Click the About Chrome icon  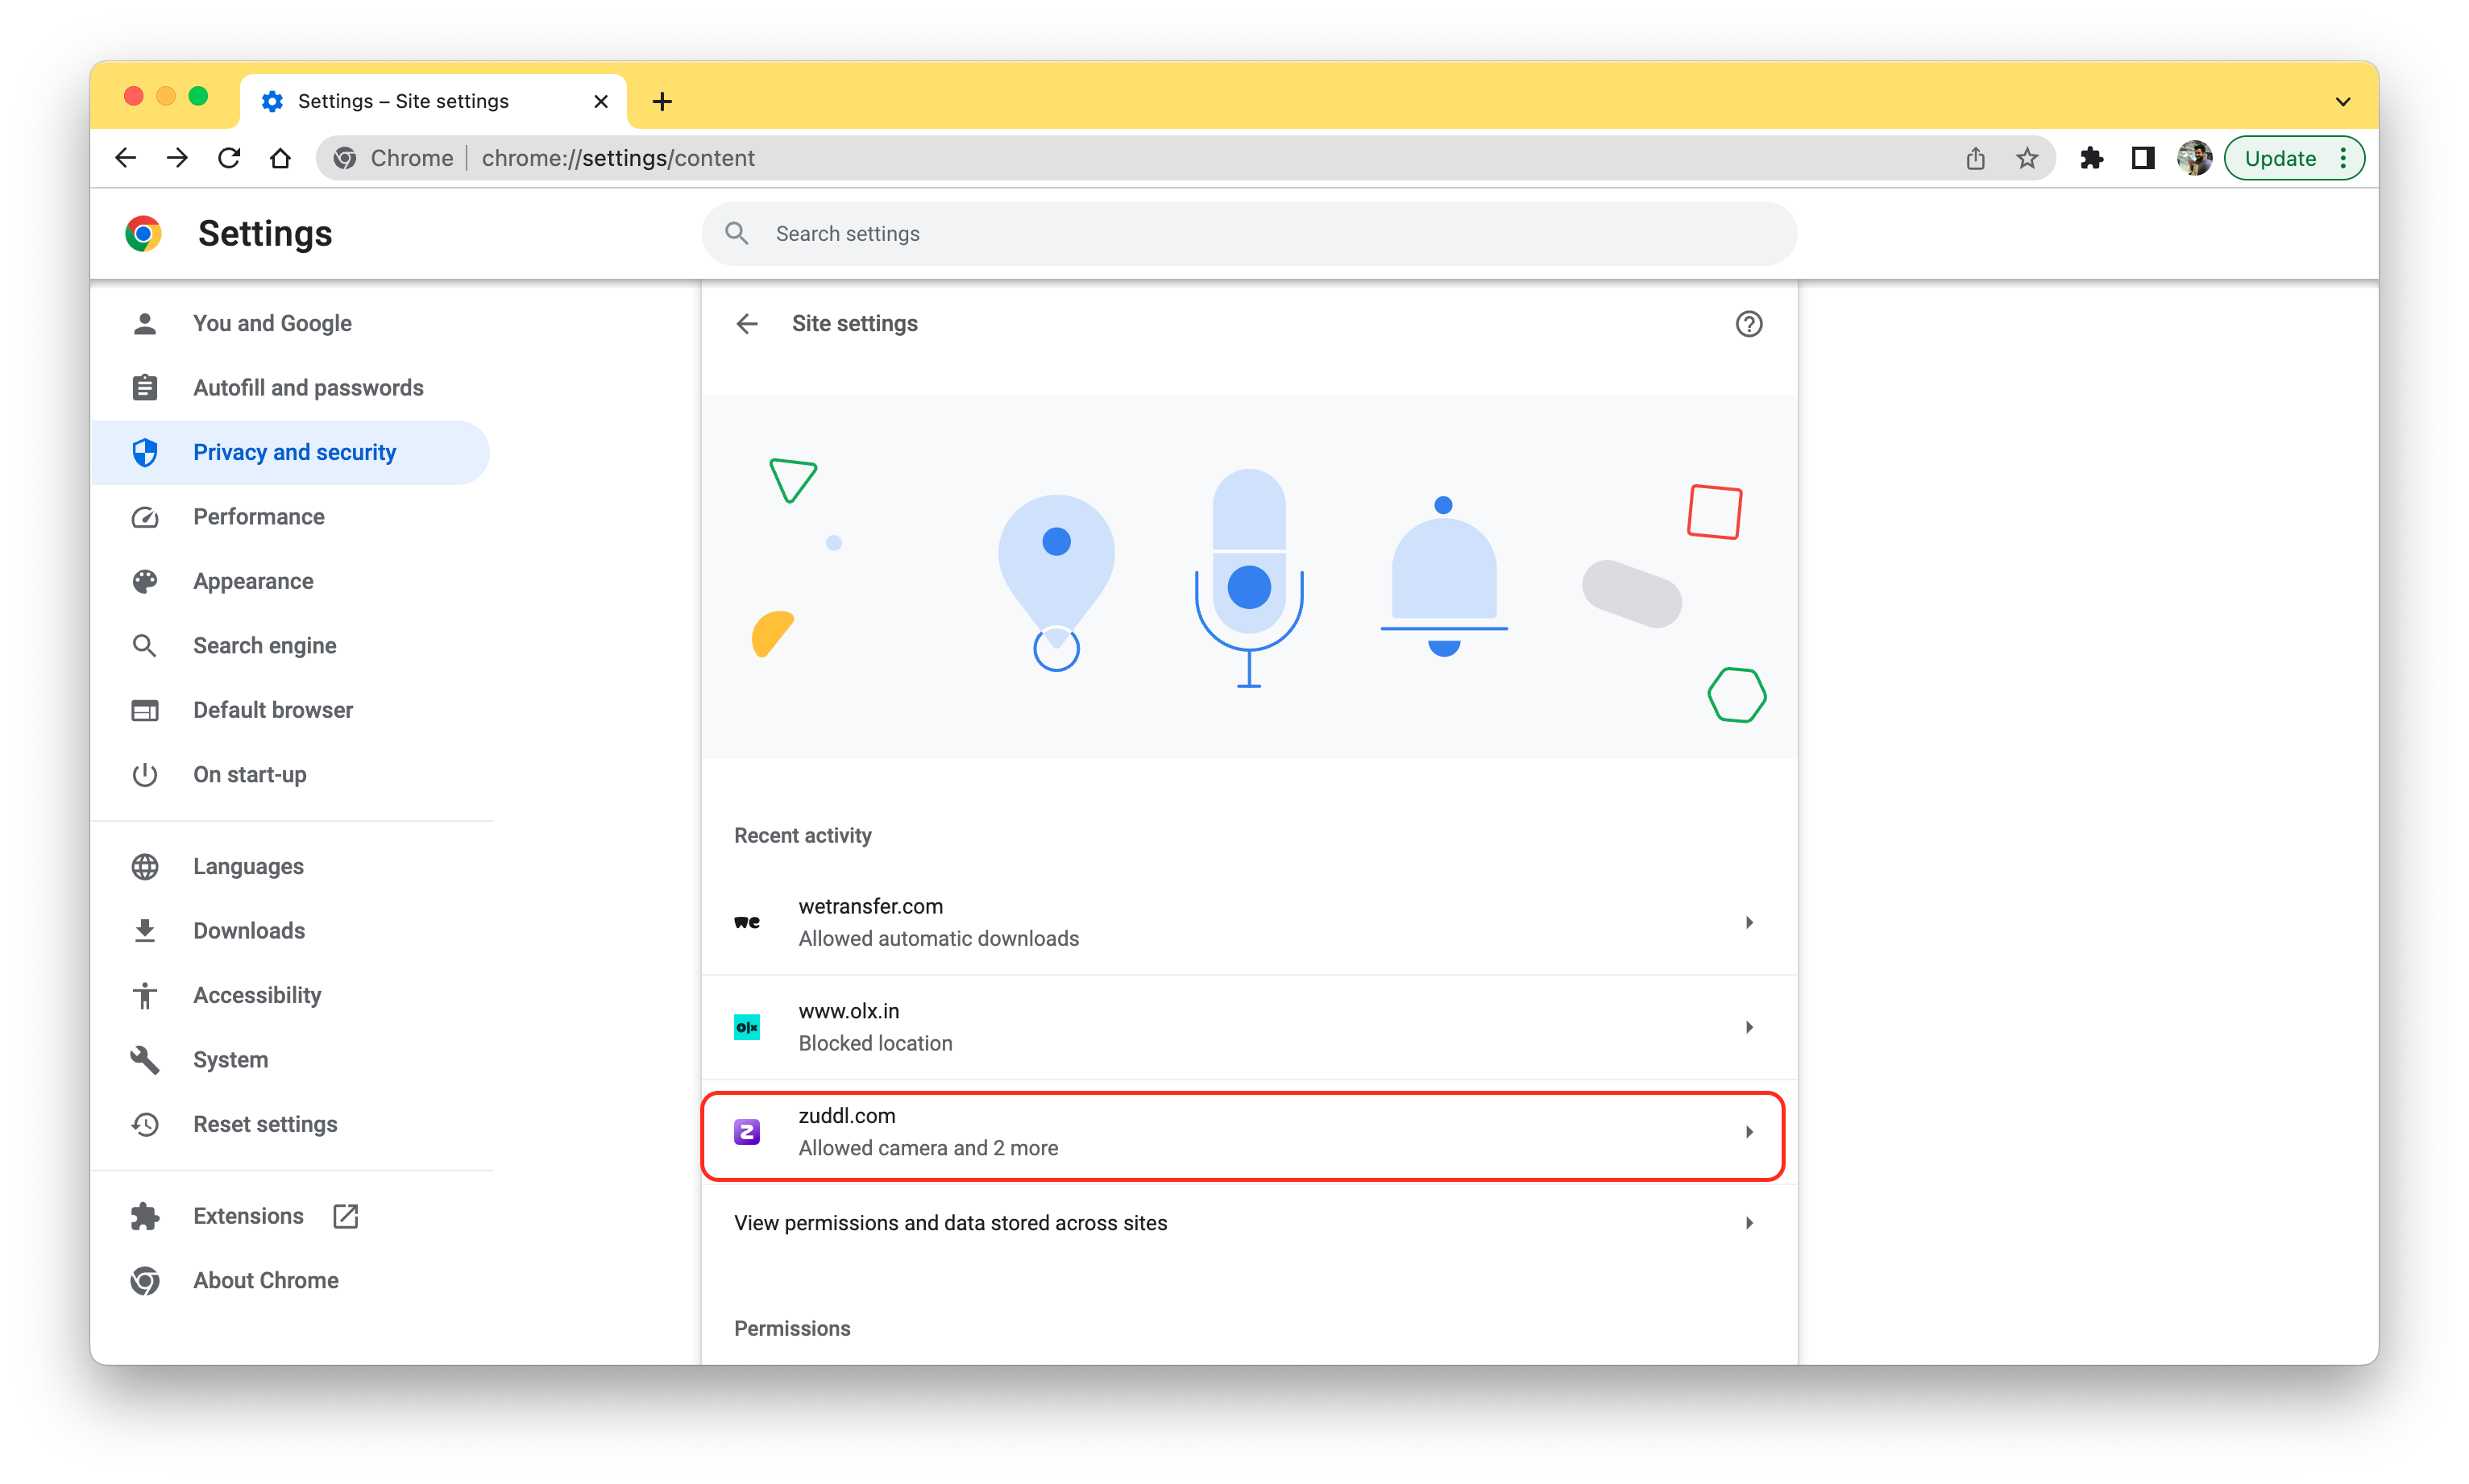148,1279
